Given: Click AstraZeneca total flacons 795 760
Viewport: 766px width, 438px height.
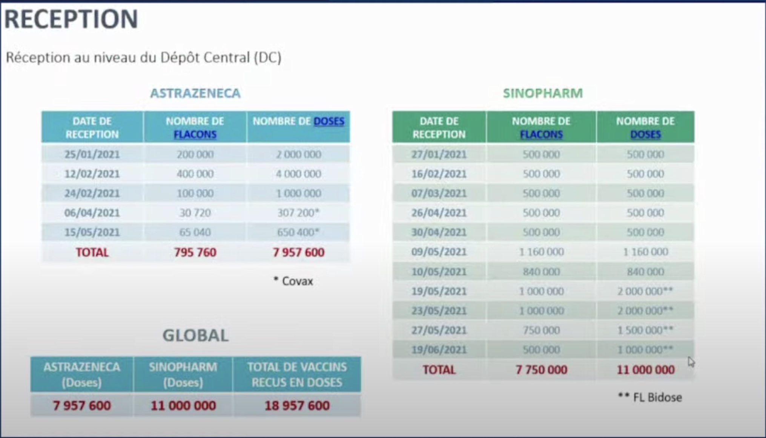Looking at the screenshot, I should pos(195,252).
